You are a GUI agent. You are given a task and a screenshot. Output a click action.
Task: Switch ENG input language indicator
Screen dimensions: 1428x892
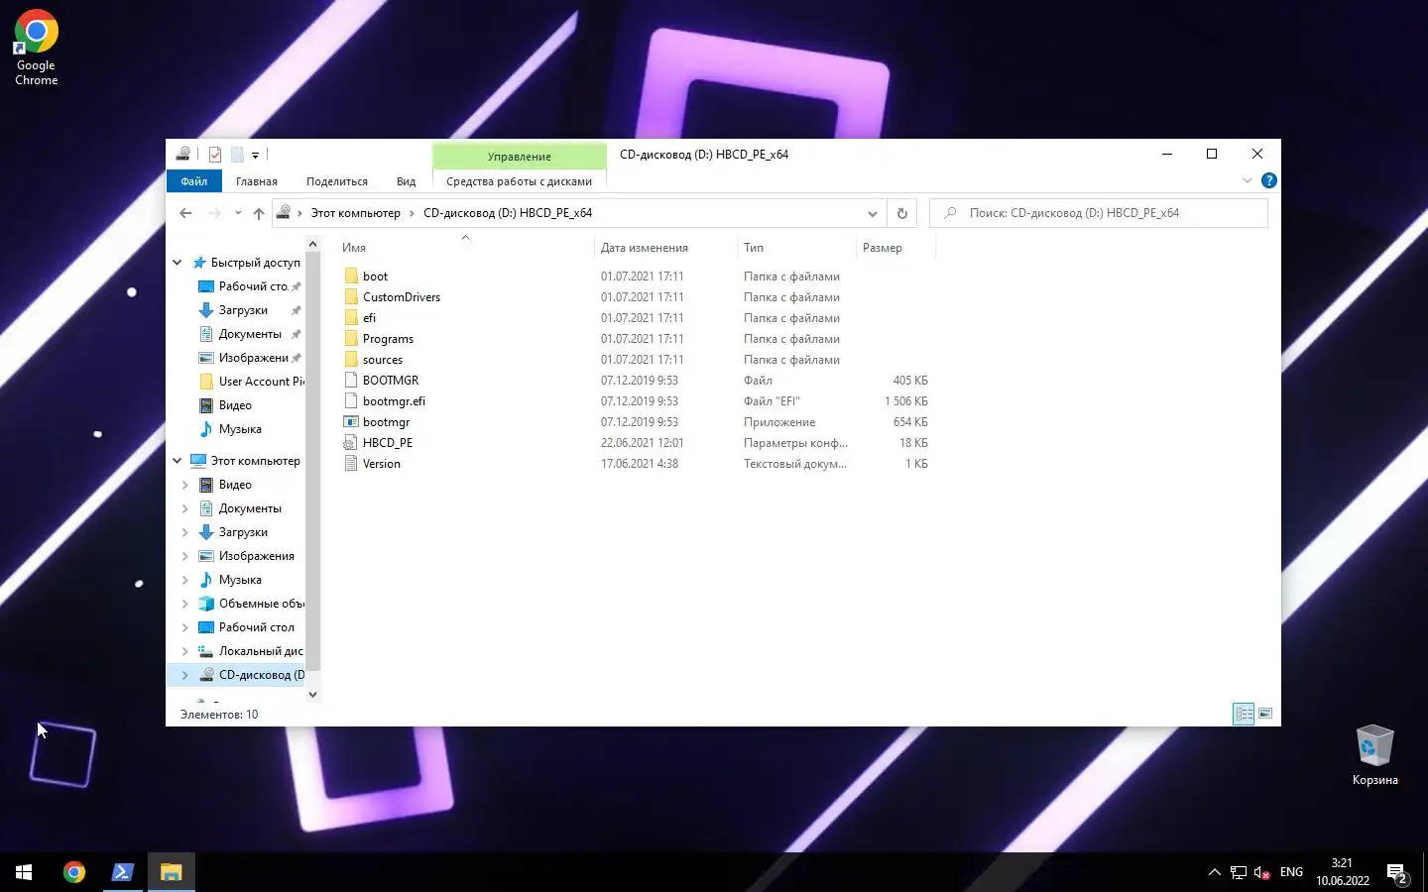[1291, 872]
